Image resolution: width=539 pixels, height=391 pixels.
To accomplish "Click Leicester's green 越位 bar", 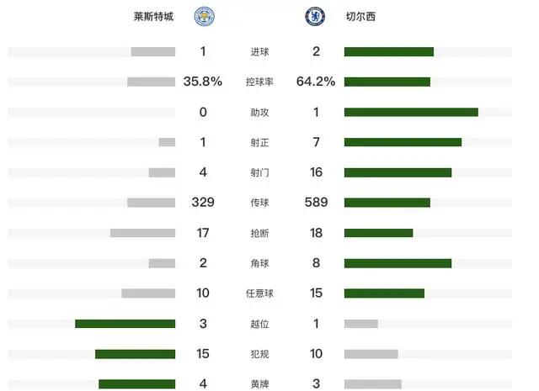I will [125, 324].
